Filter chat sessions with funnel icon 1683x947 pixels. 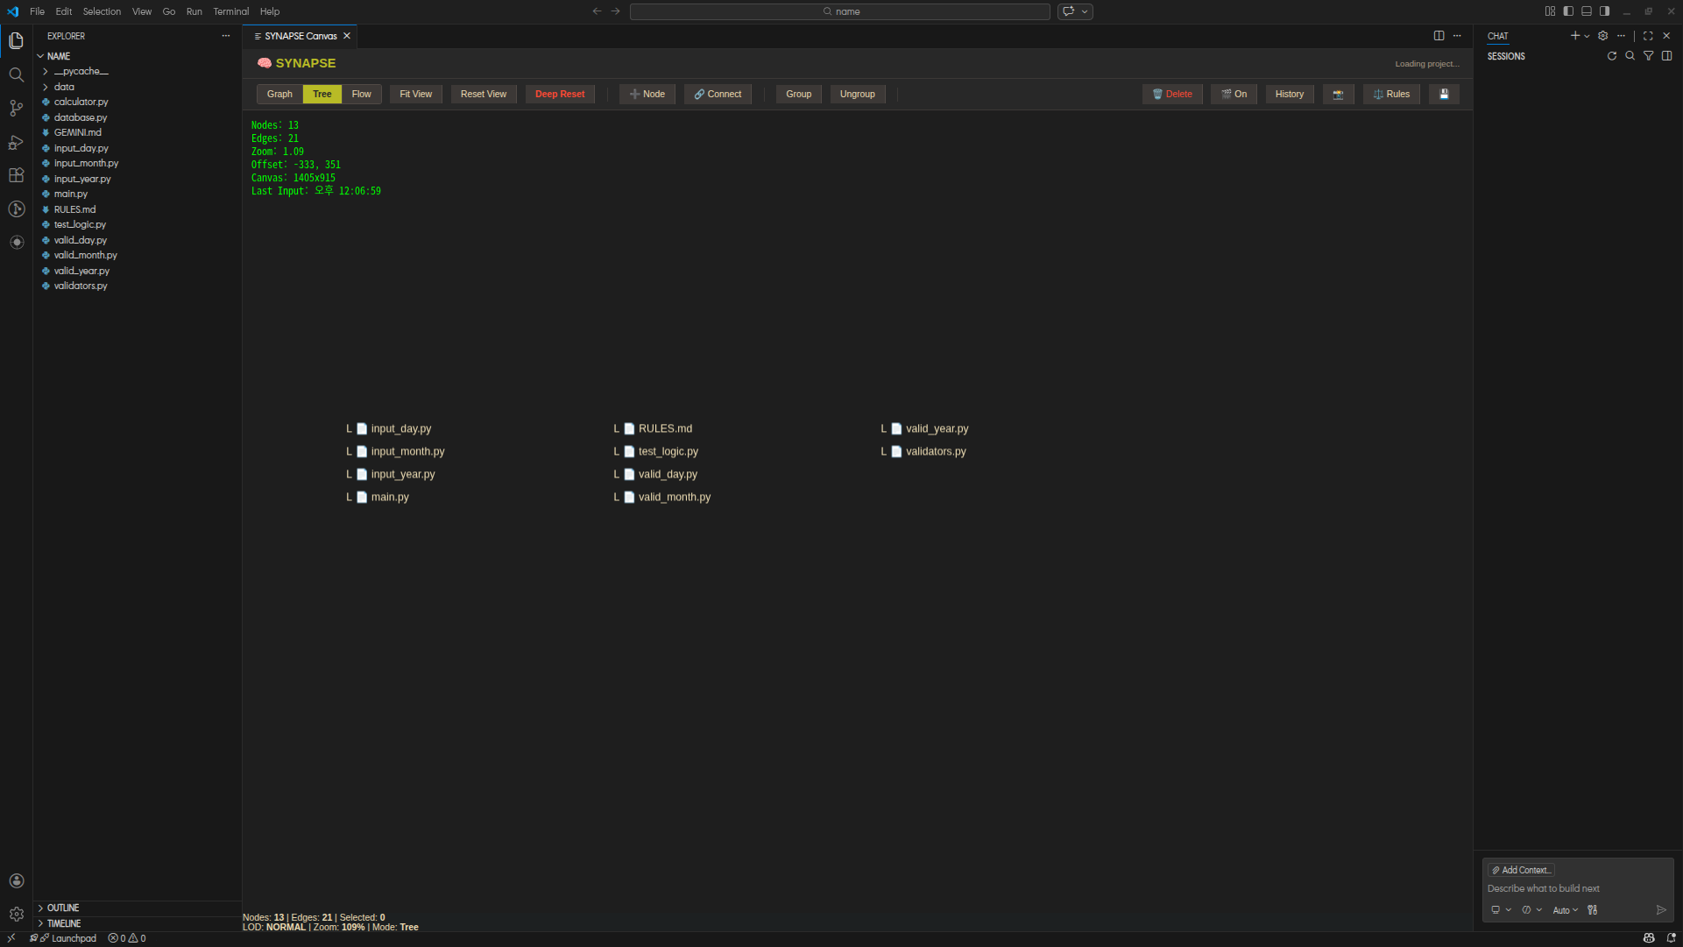click(1648, 56)
